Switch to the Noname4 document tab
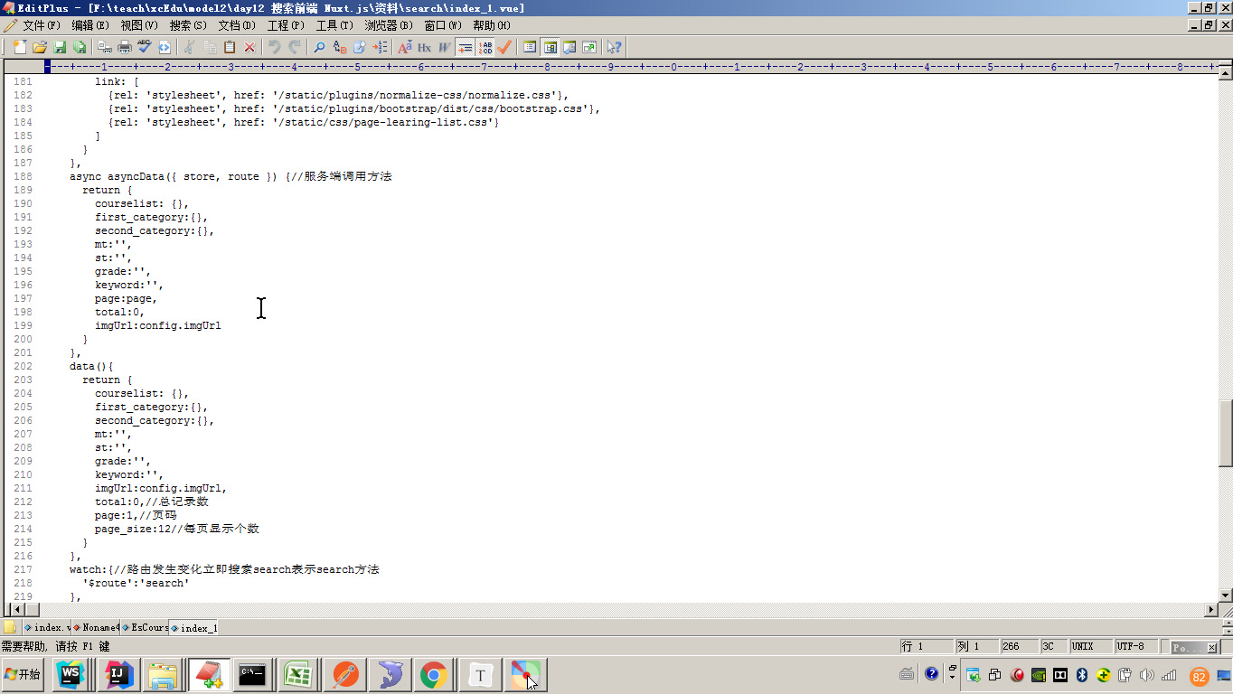Viewport: 1233px width, 694px height. click(x=96, y=627)
